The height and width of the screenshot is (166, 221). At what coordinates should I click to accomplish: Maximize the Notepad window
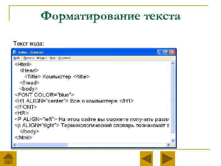pyautogui.click(x=166, y=52)
